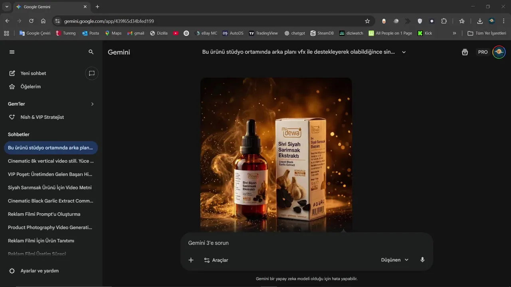This screenshot has height=287, width=511.
Task: Open the Downloads icon in Chrome toolbar
Action: point(480,21)
